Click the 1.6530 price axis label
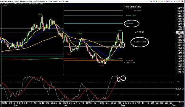The height and width of the screenshot is (107, 185). [180, 8]
